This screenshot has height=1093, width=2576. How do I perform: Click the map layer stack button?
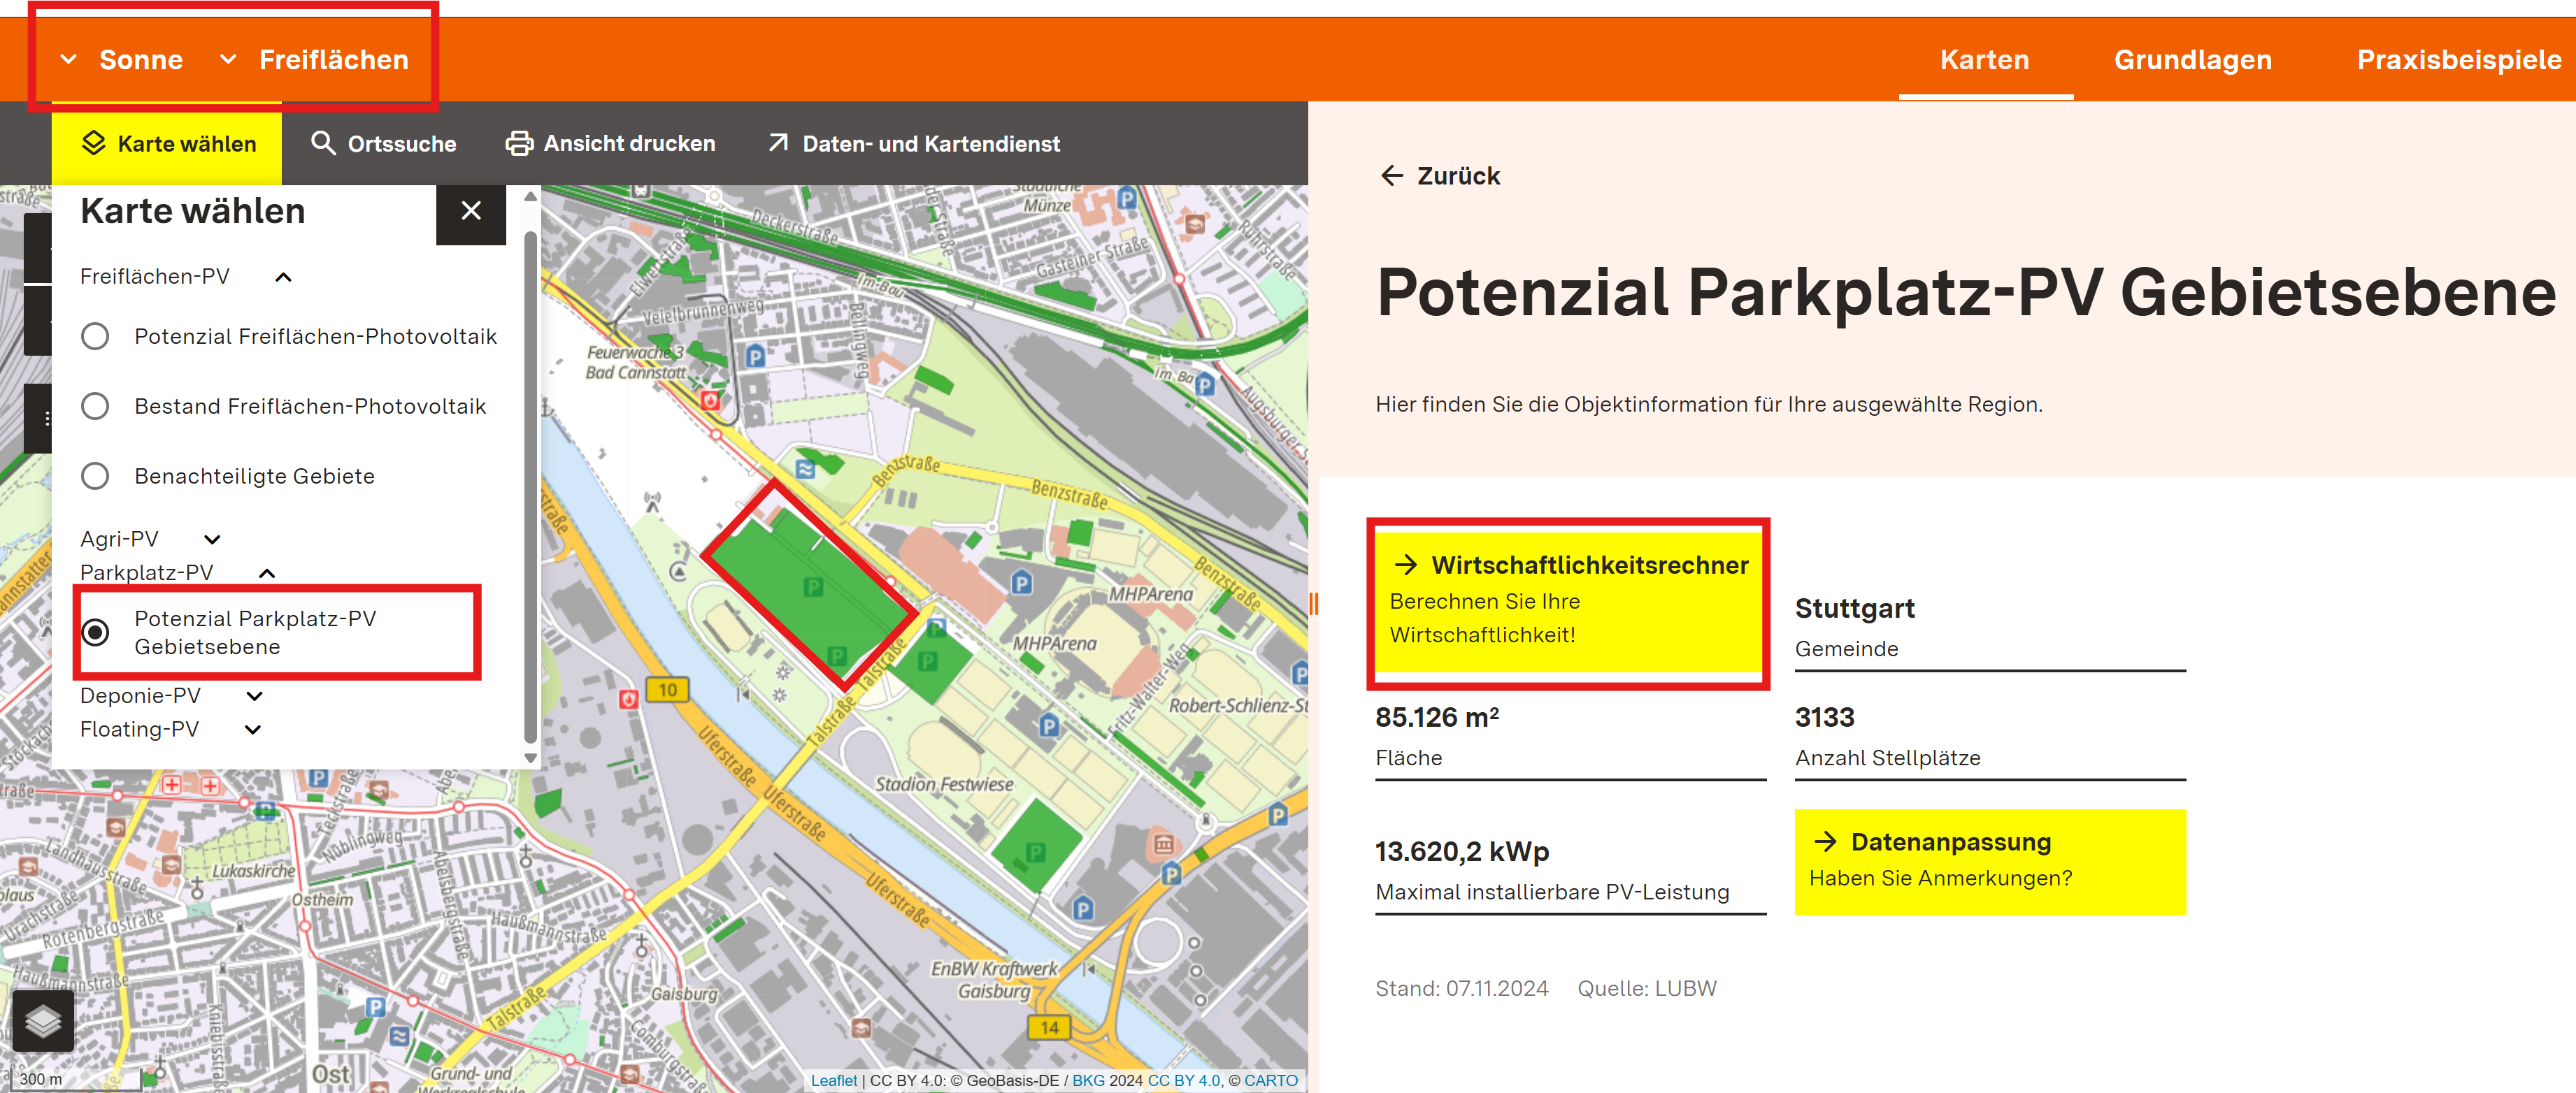[43, 1021]
